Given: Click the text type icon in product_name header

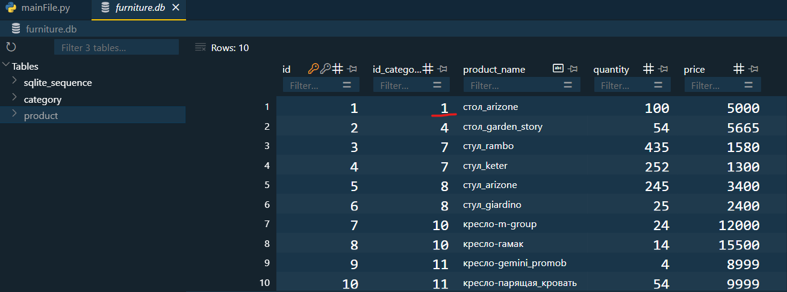Looking at the screenshot, I should (558, 69).
